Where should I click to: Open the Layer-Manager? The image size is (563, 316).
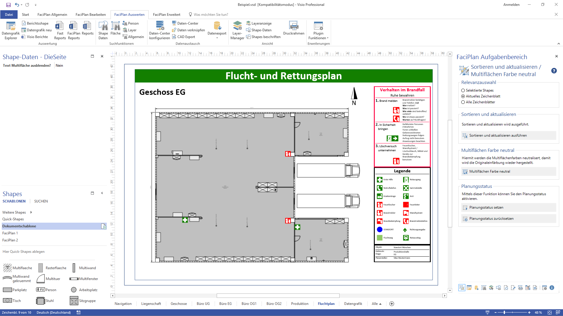pyautogui.click(x=237, y=30)
